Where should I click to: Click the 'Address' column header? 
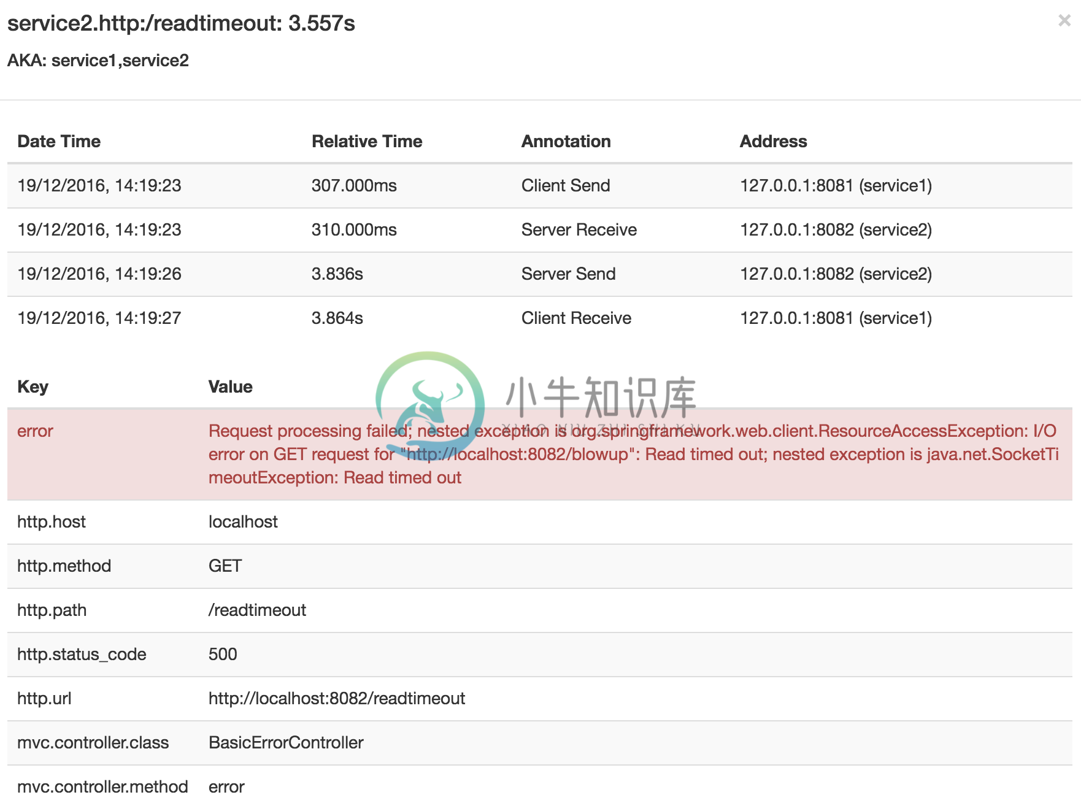[773, 141]
